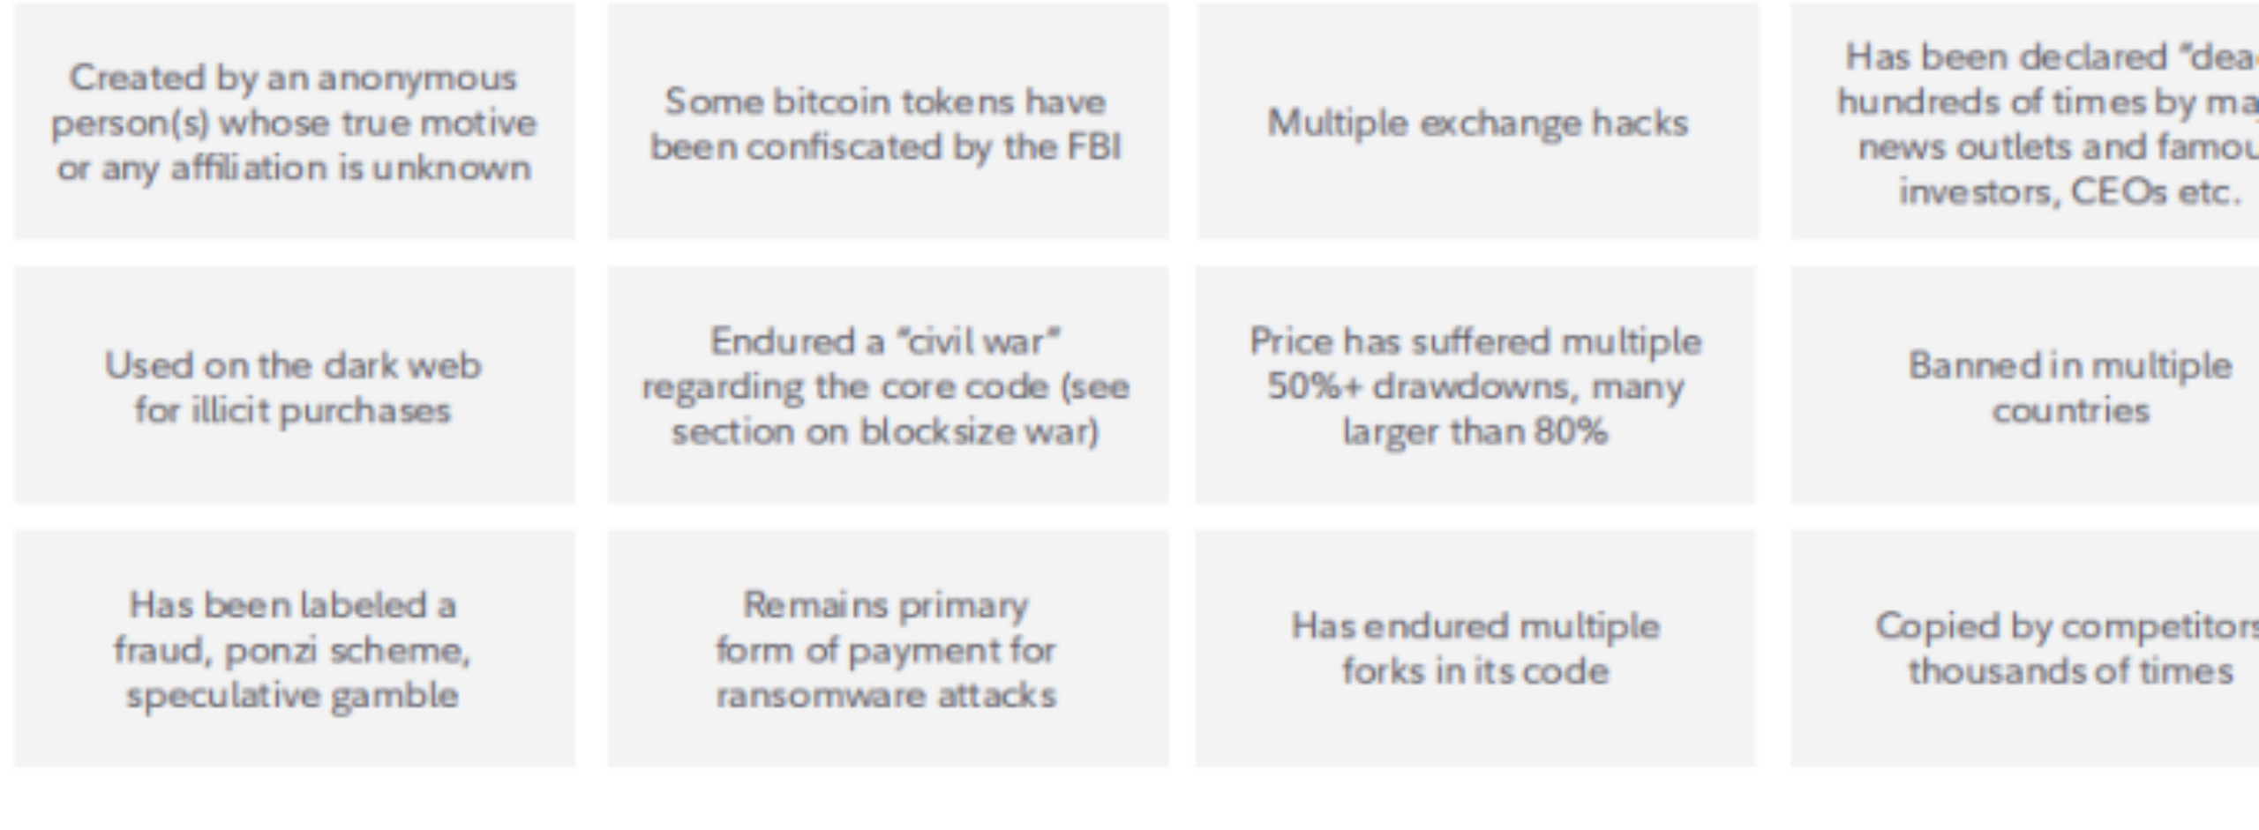Click the "fraud, ponzi scheme" label card
The width and height of the screenshot is (2259, 830).
coord(295,648)
